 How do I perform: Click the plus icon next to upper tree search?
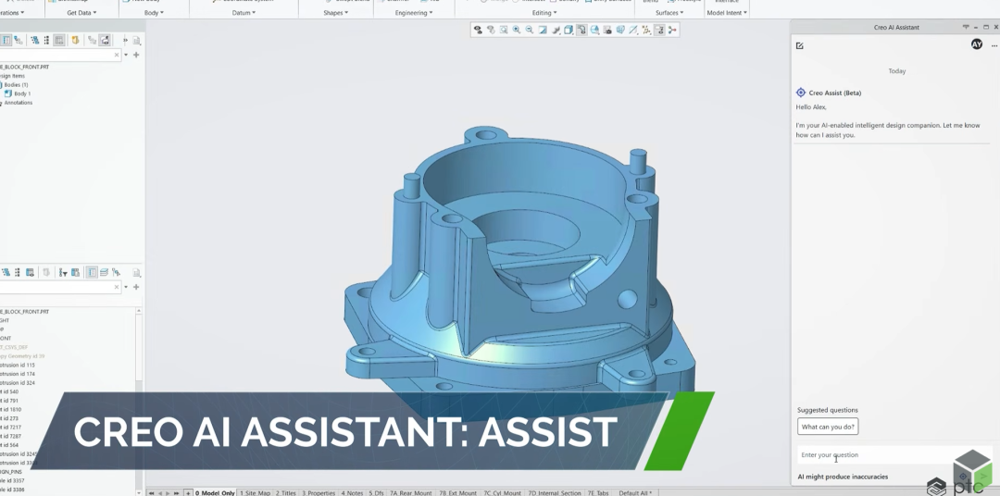[x=136, y=55]
